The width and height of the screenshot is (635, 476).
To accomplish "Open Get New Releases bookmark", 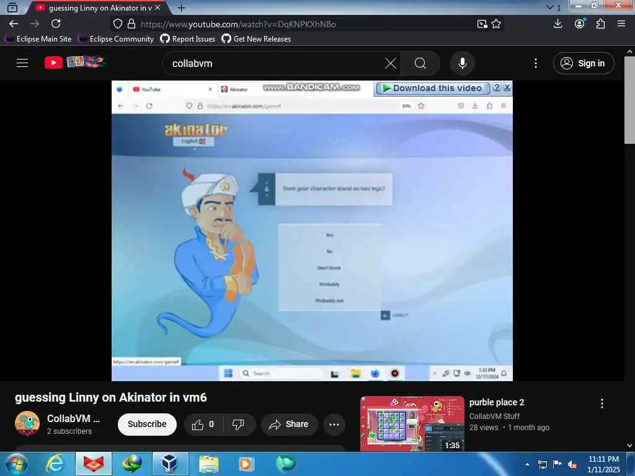I will click(x=256, y=39).
